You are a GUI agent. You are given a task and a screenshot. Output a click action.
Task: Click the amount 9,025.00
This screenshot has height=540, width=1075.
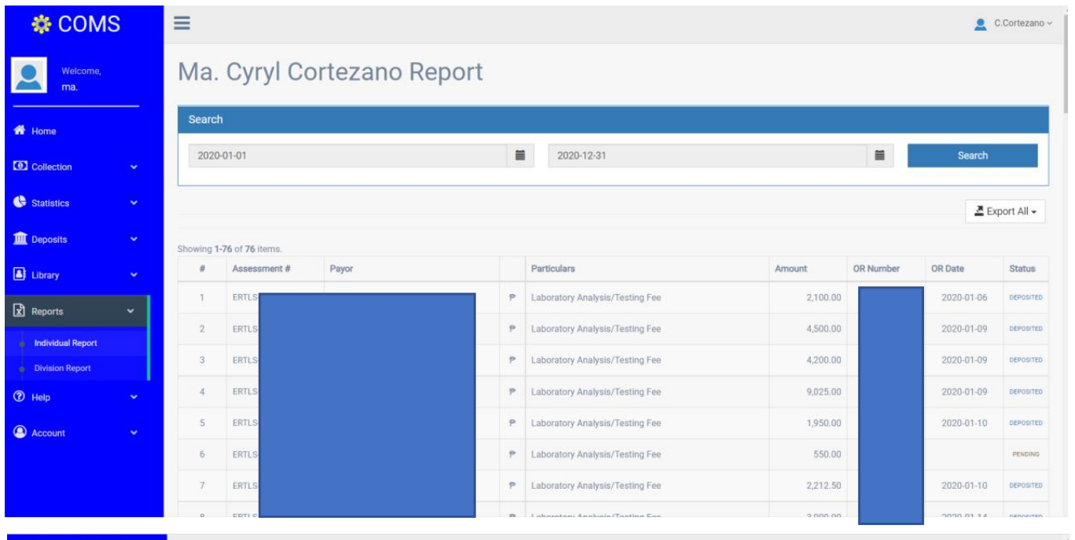[x=823, y=391]
